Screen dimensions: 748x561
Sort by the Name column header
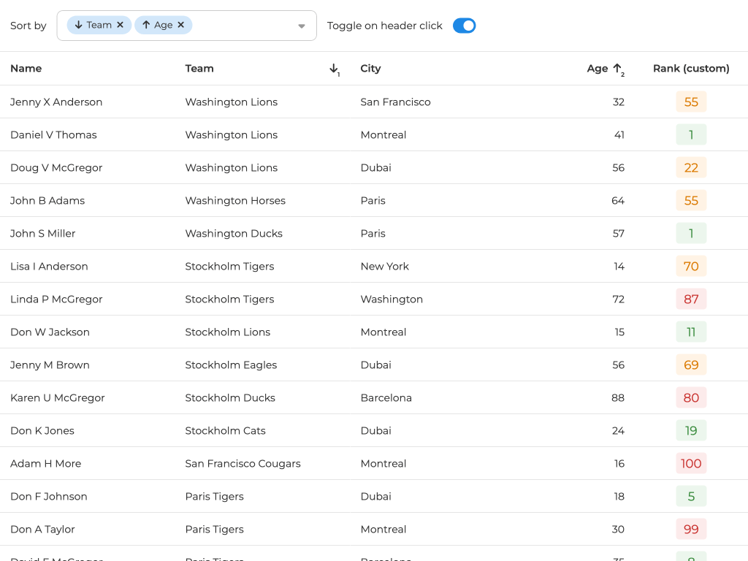click(26, 69)
